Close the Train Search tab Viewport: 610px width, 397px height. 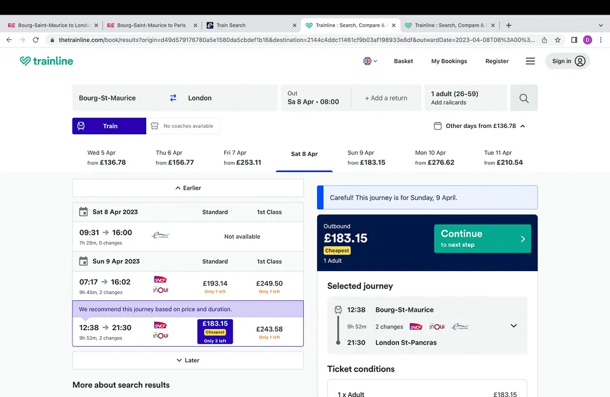294,25
